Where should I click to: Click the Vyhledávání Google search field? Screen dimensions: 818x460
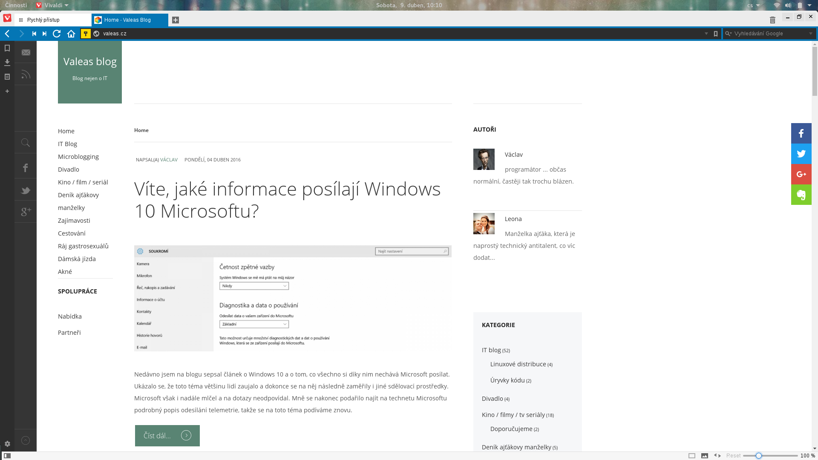769,34
